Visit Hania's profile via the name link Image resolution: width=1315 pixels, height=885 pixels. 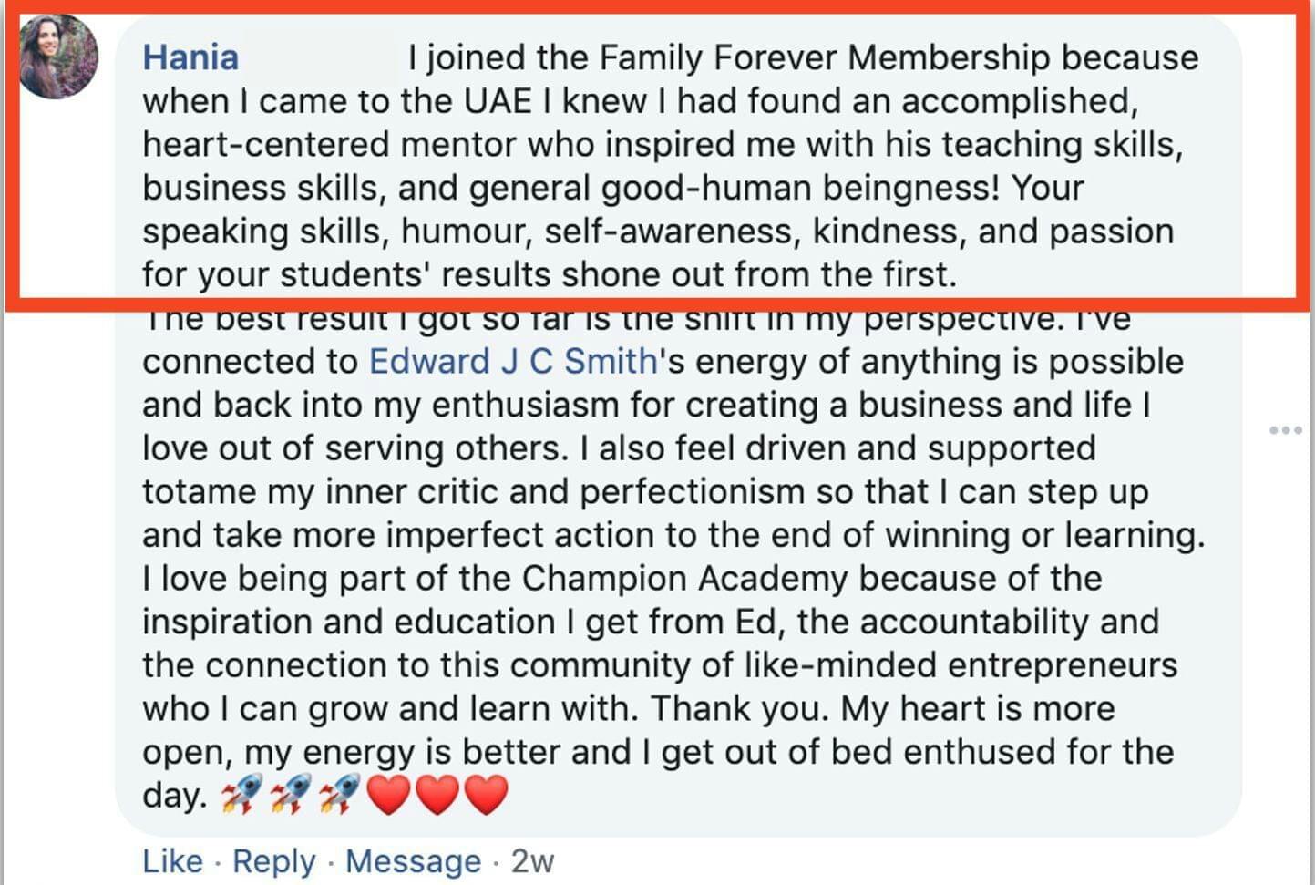coord(190,57)
